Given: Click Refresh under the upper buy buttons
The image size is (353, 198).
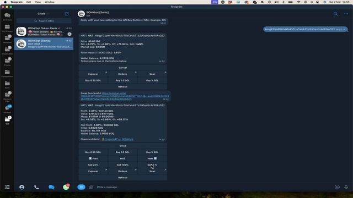Looking at the screenshot, I should (x=122, y=87).
